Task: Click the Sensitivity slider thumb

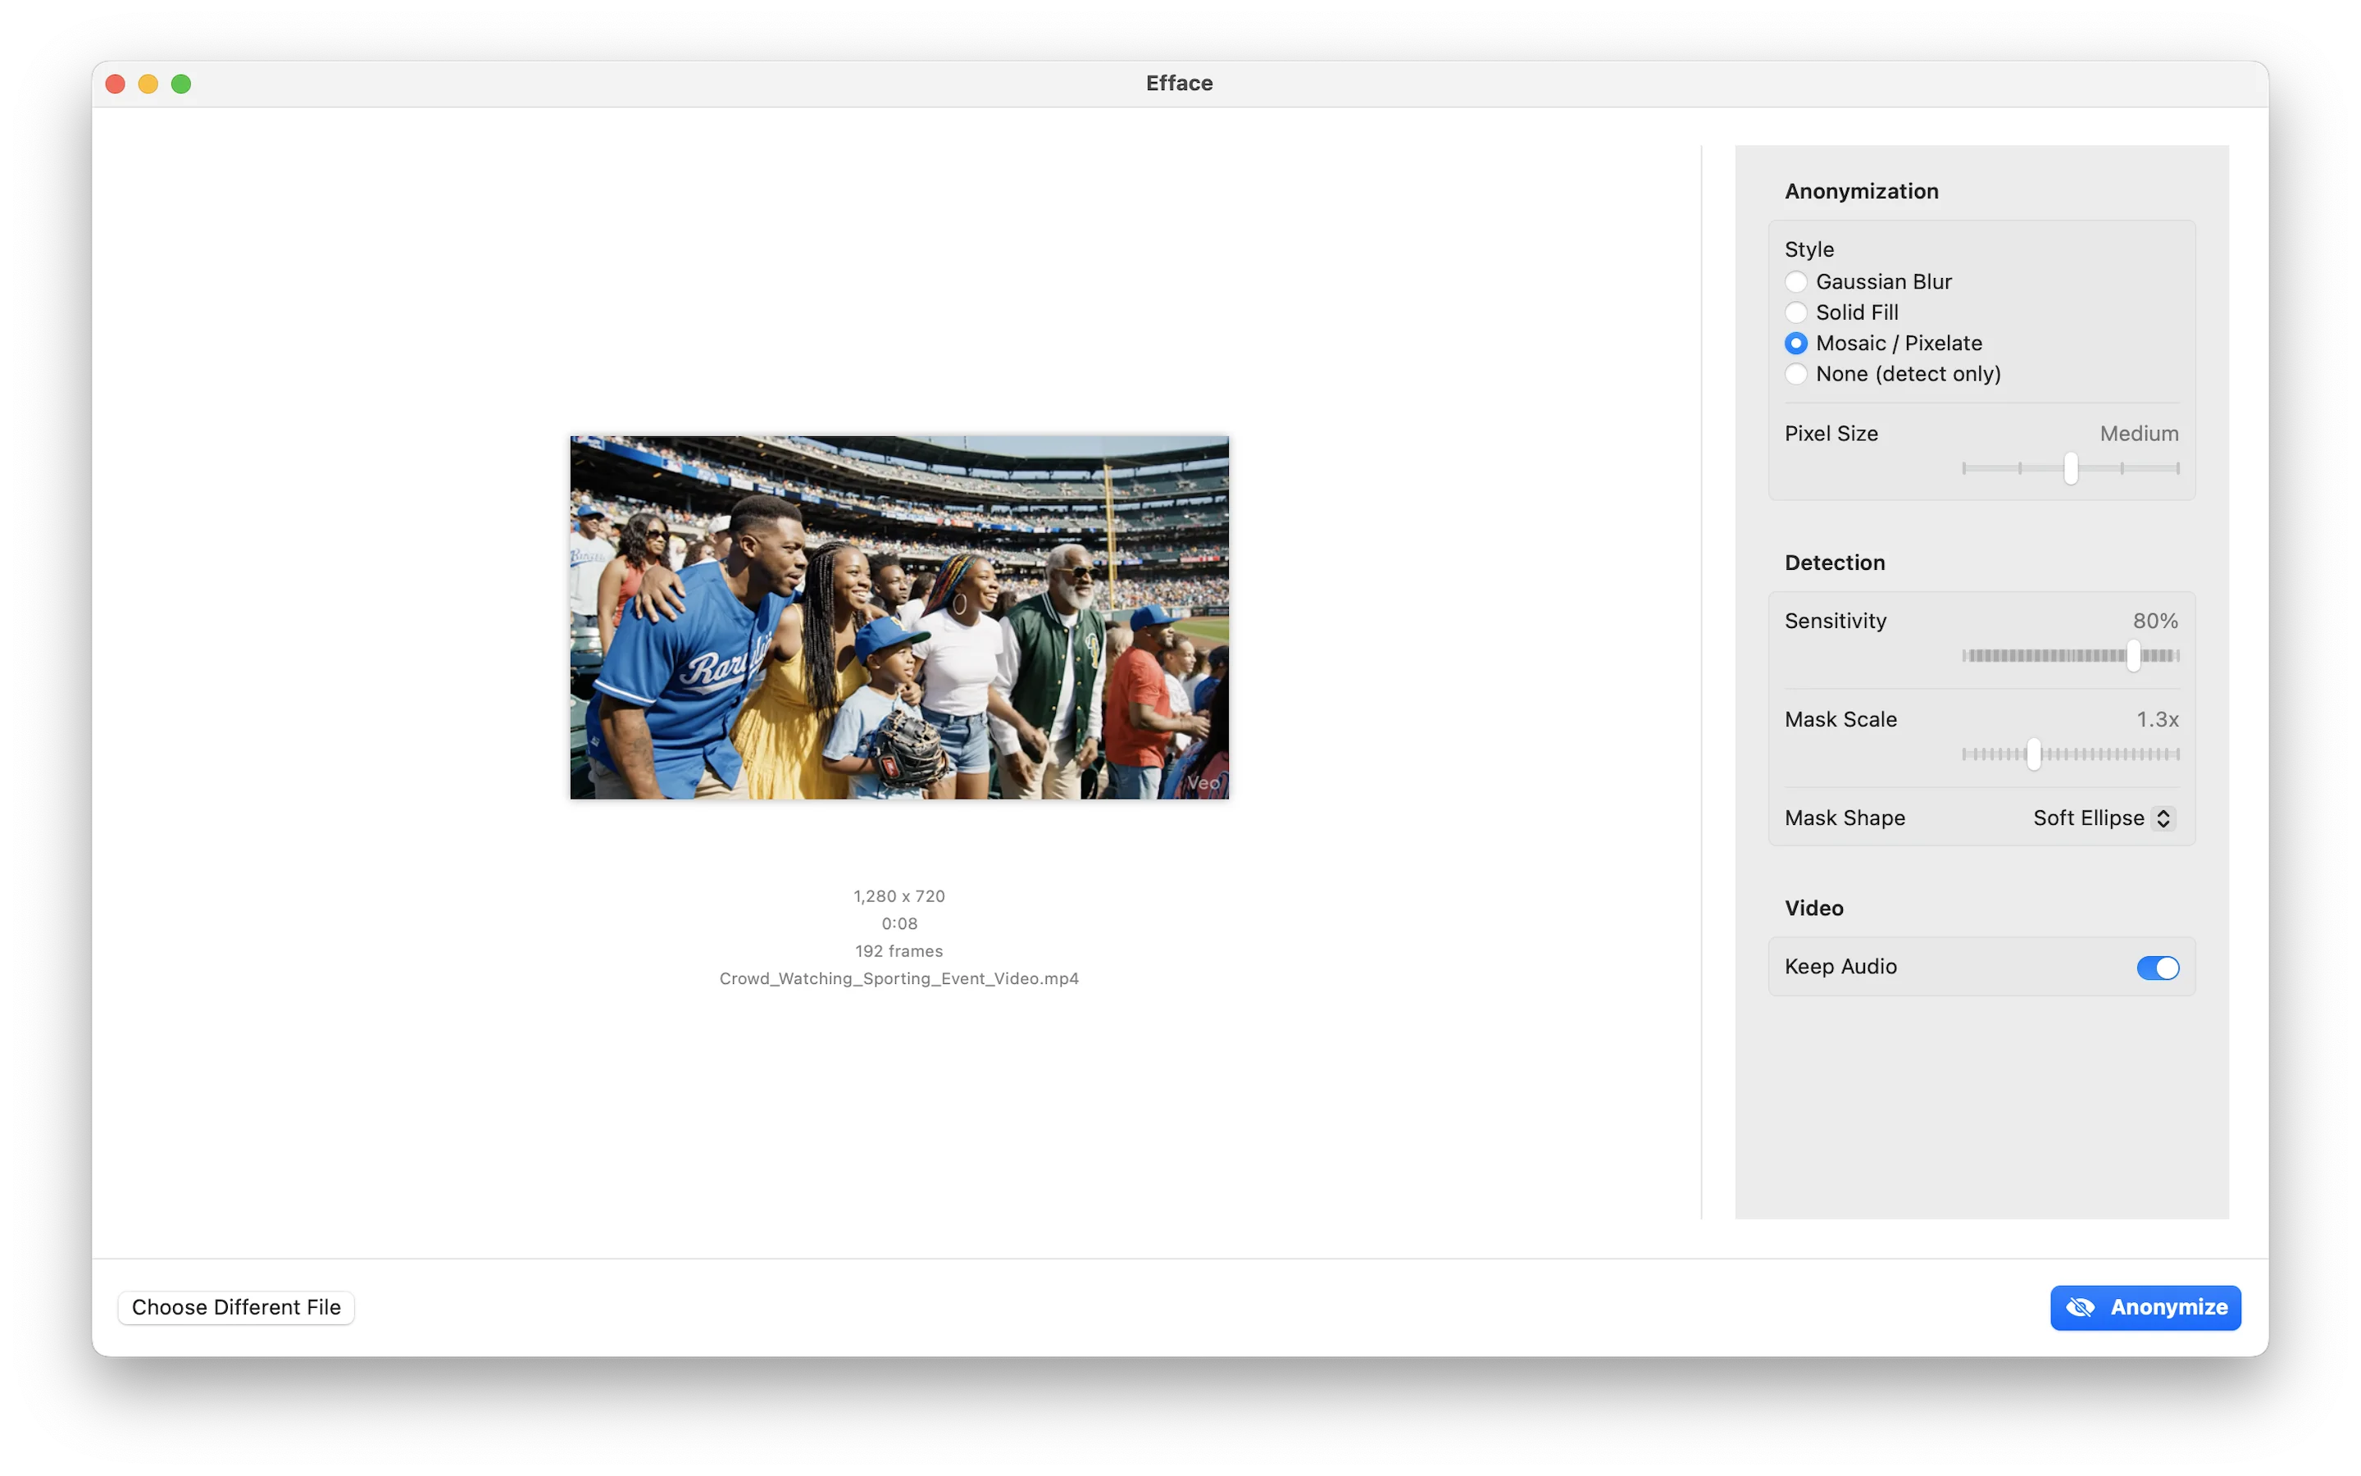Action: 2134,656
